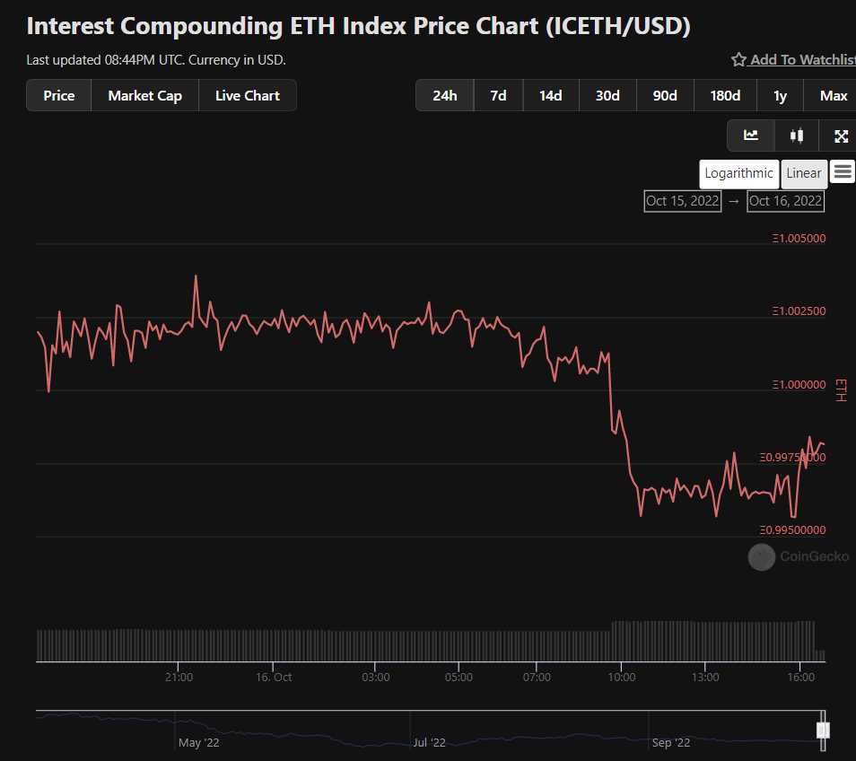
Task: Select the Price tab
Action: [x=58, y=95]
